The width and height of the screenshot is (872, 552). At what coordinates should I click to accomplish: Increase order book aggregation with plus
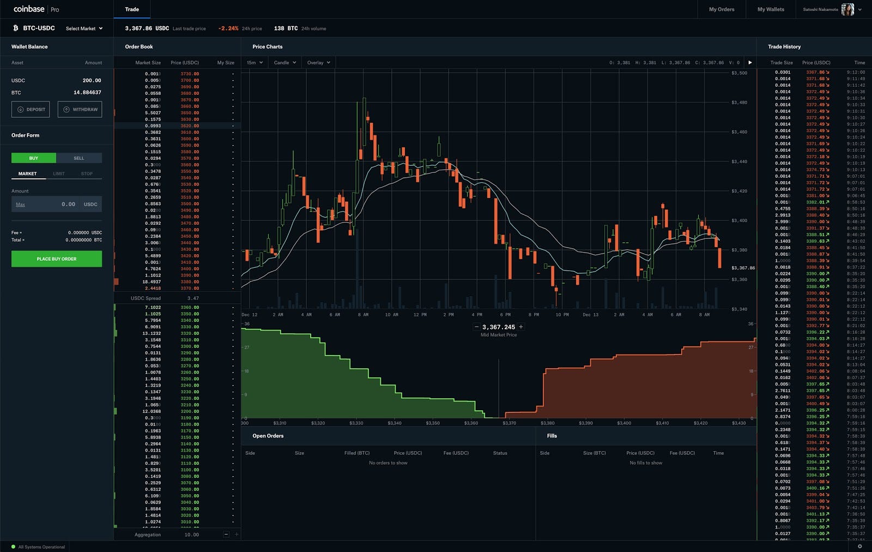click(x=237, y=535)
